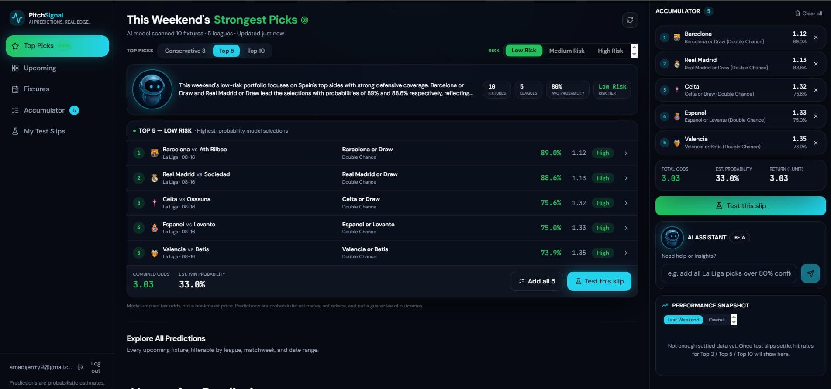This screenshot has width=831, height=389.
Task: Click the AI assistant message input field
Action: pyautogui.click(x=729, y=273)
